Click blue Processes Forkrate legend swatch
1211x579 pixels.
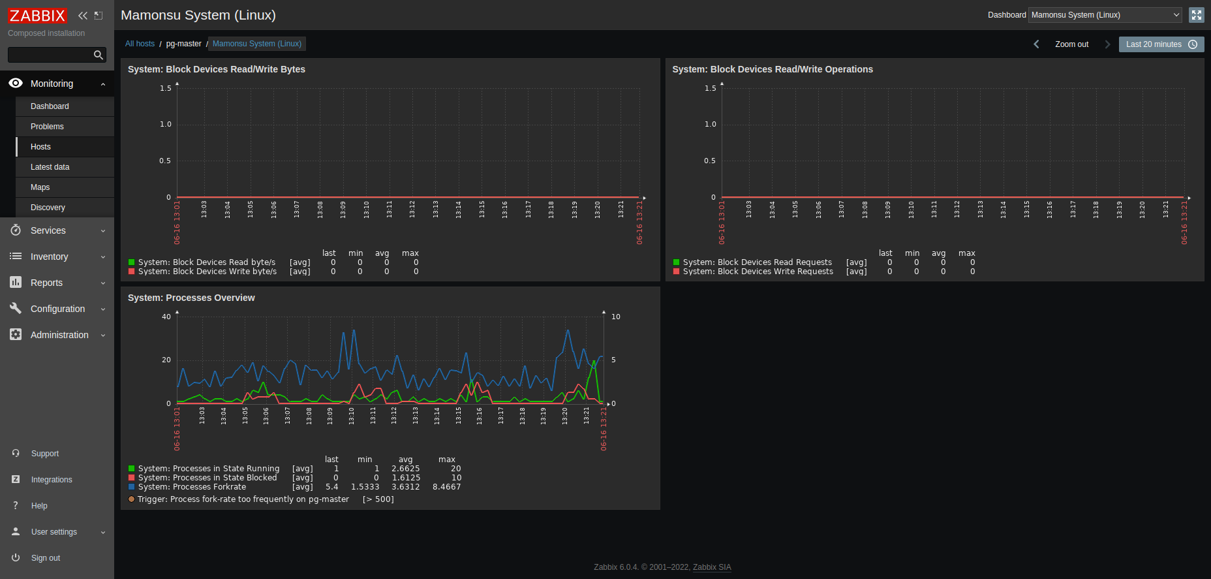[x=132, y=487]
